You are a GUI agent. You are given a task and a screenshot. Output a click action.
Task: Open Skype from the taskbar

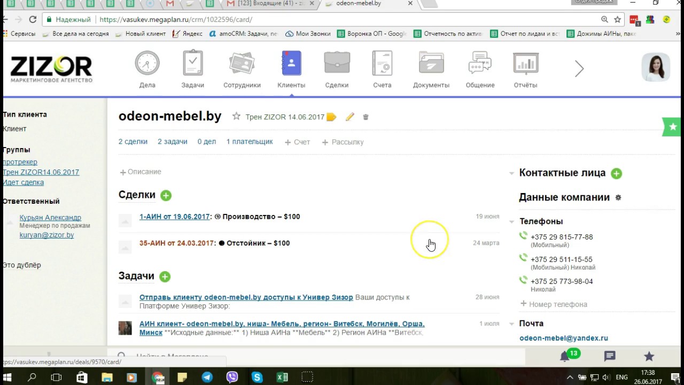pos(257,378)
